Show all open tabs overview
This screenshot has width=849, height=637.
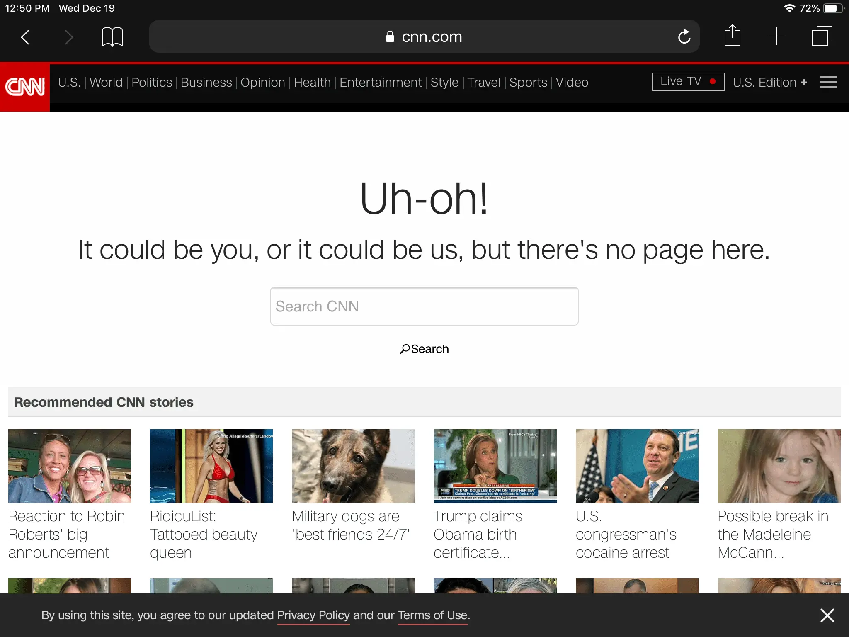point(822,36)
